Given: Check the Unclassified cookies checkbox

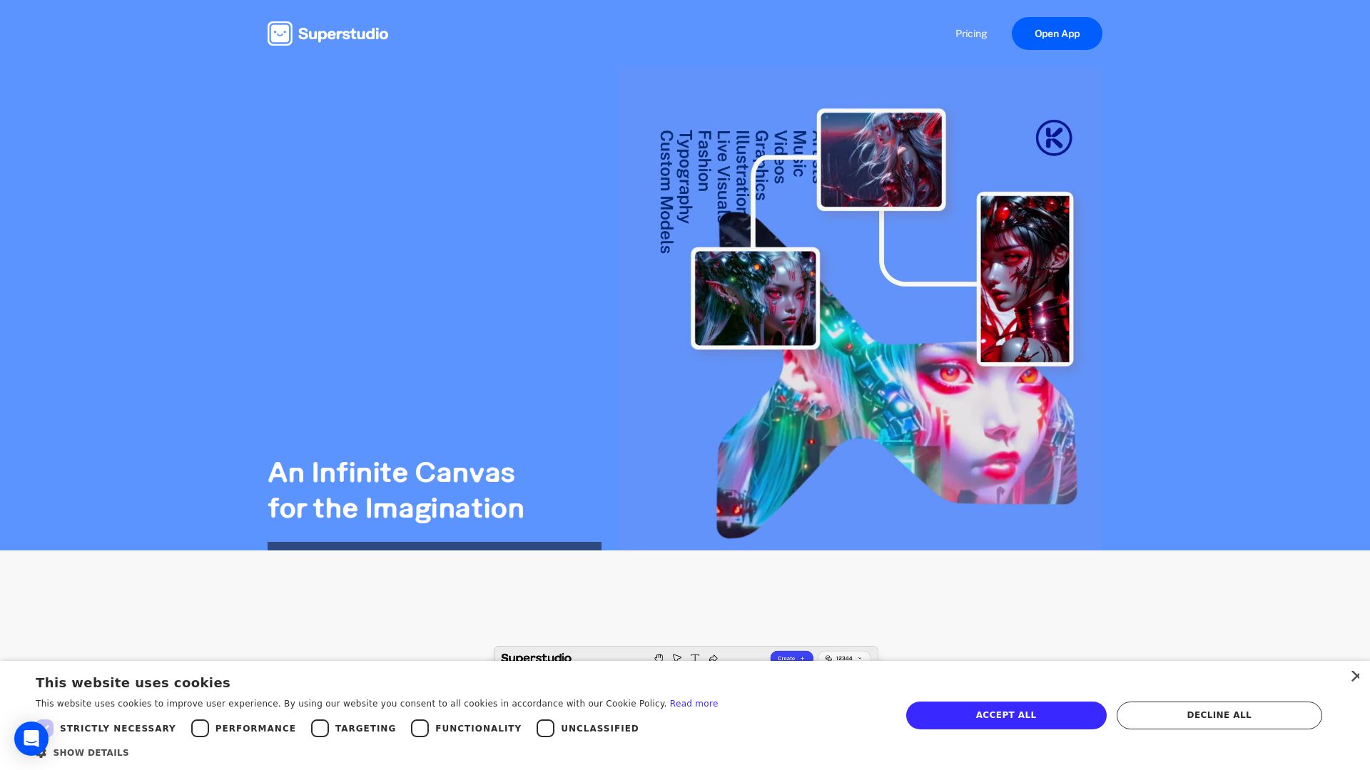Looking at the screenshot, I should pyautogui.click(x=545, y=728).
